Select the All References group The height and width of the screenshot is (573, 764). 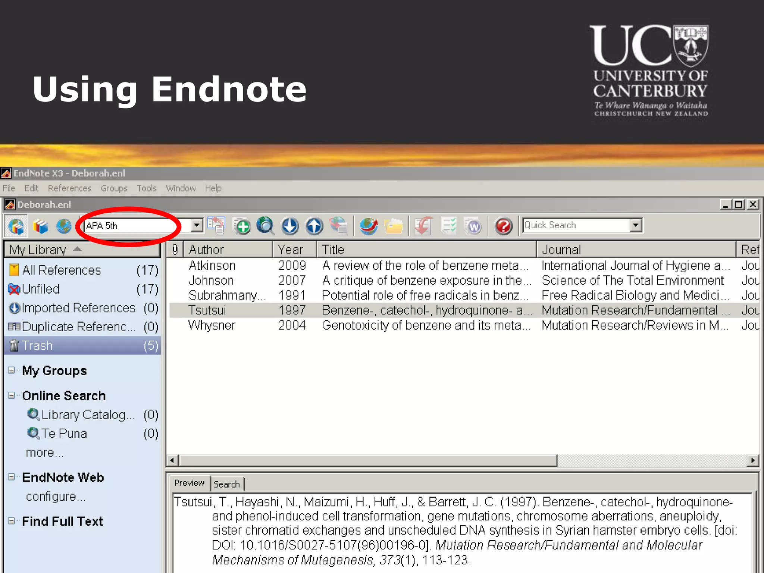coord(83,270)
